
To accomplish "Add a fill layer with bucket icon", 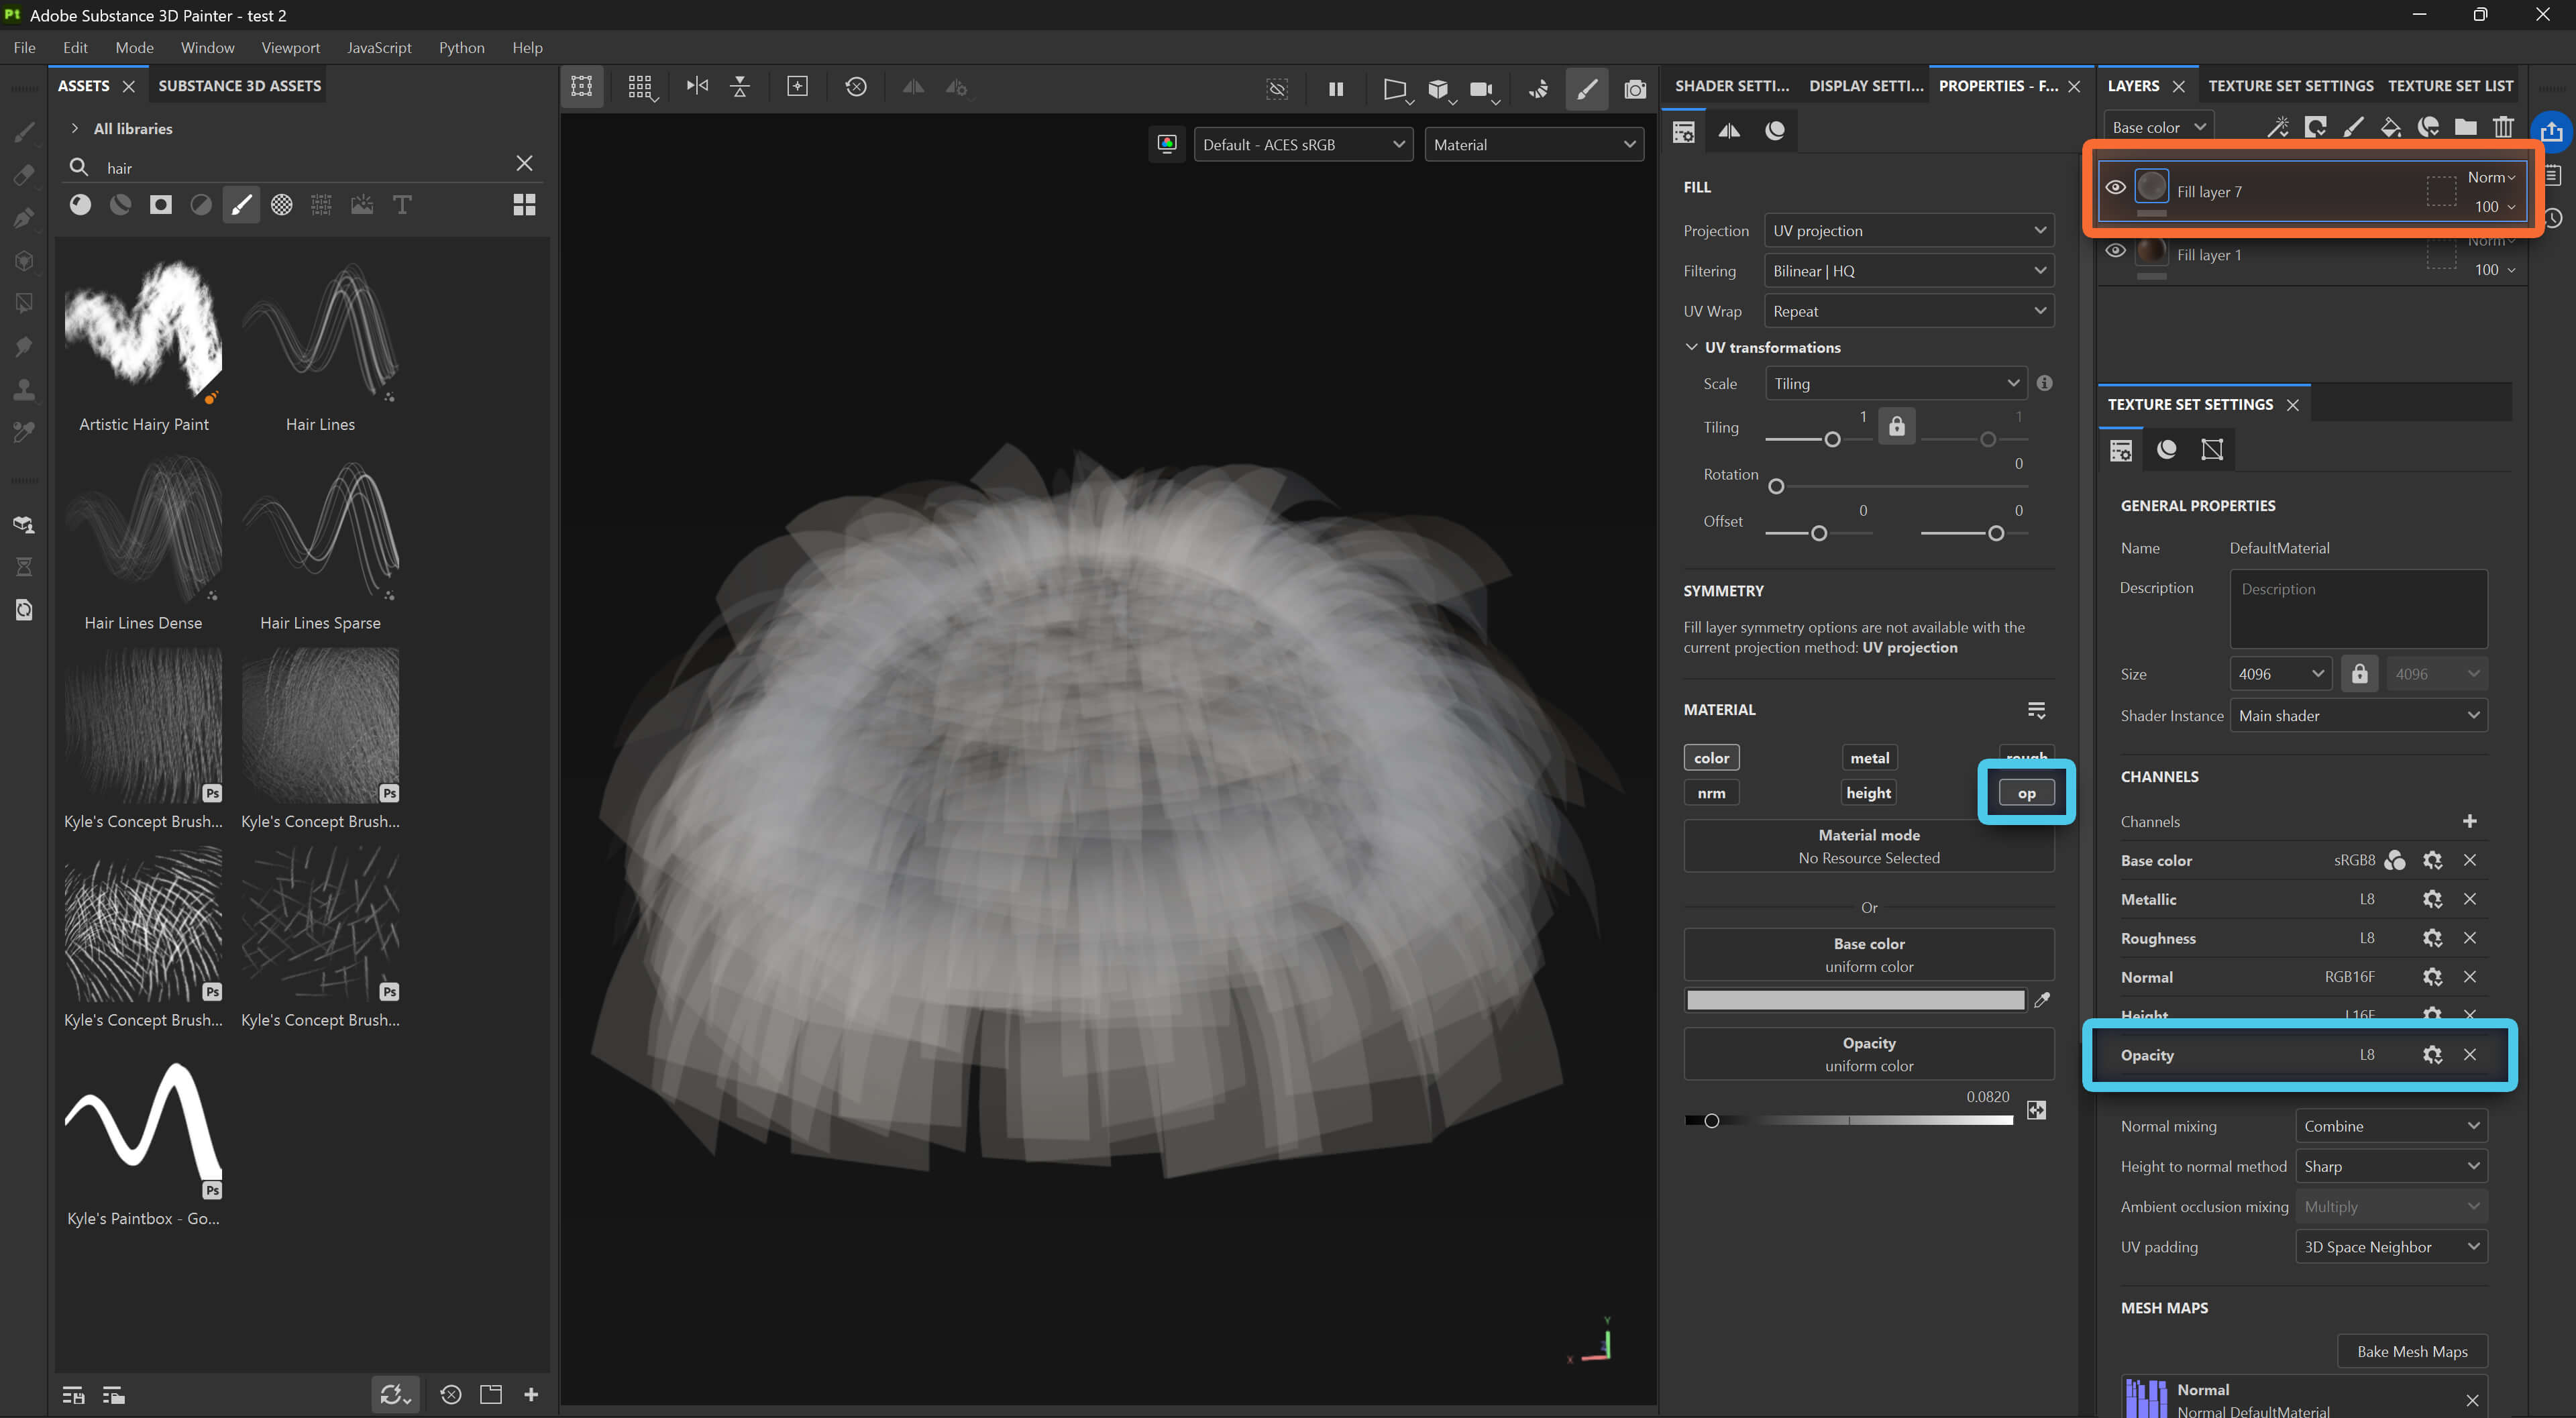I will [x=2391, y=127].
